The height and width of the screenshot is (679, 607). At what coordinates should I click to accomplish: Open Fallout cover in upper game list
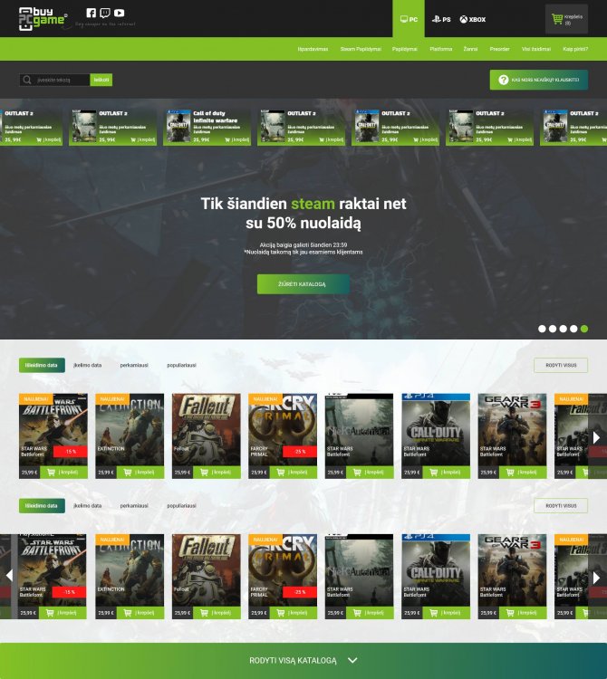point(207,429)
